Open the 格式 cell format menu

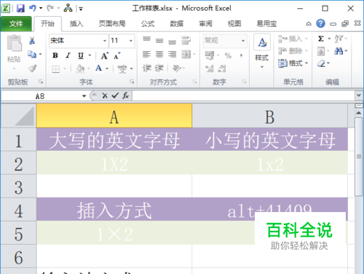pyautogui.click(x=293, y=63)
